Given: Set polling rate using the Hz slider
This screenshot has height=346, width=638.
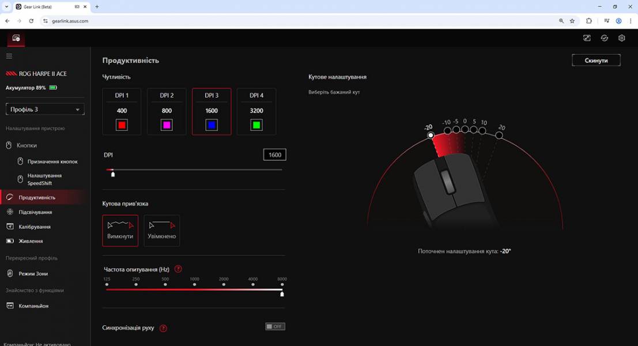Looking at the screenshot, I should (x=282, y=294).
